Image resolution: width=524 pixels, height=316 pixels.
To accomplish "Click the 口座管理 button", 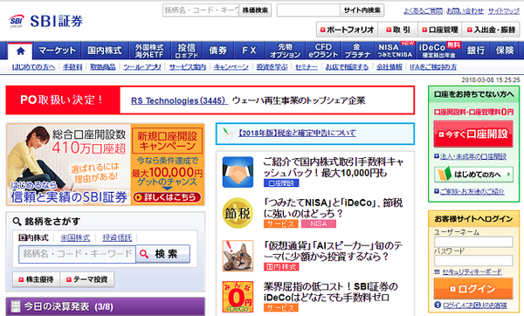I will 440,30.
